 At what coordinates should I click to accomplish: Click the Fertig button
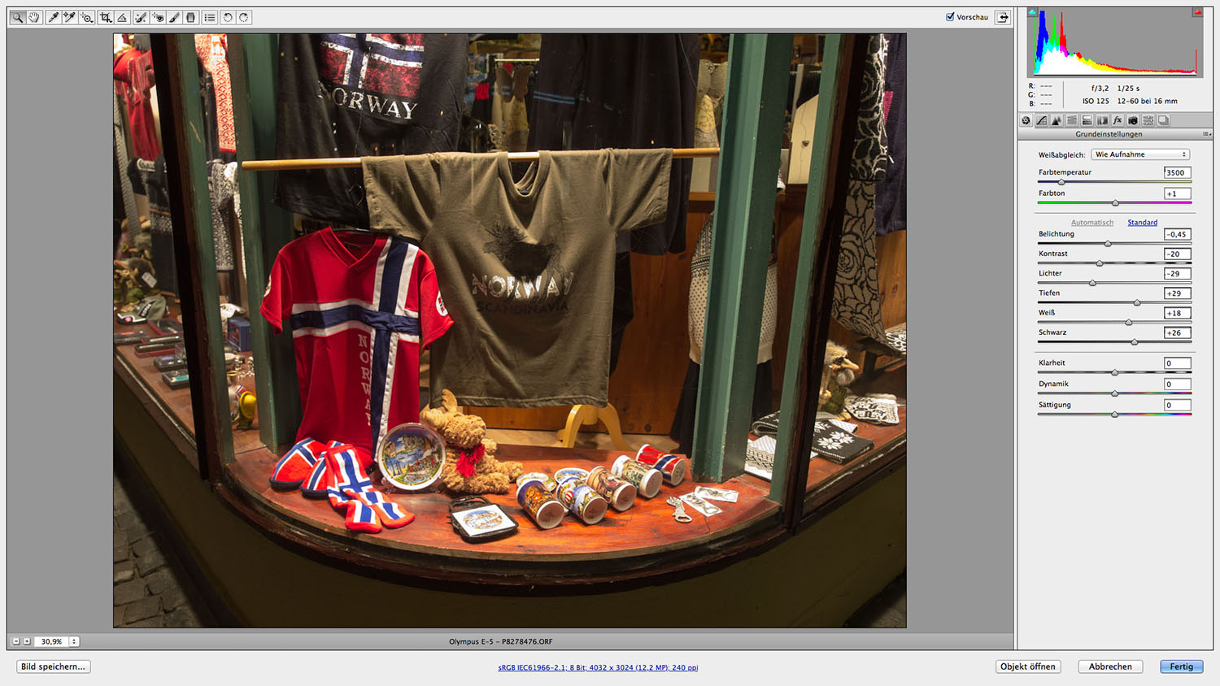click(1182, 666)
